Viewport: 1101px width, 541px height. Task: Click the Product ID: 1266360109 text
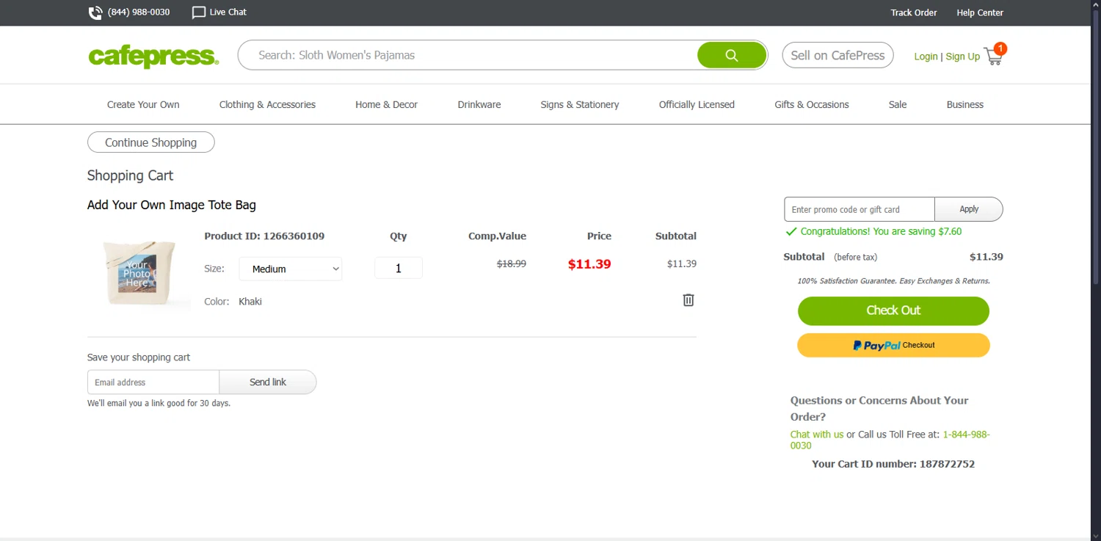(x=264, y=236)
